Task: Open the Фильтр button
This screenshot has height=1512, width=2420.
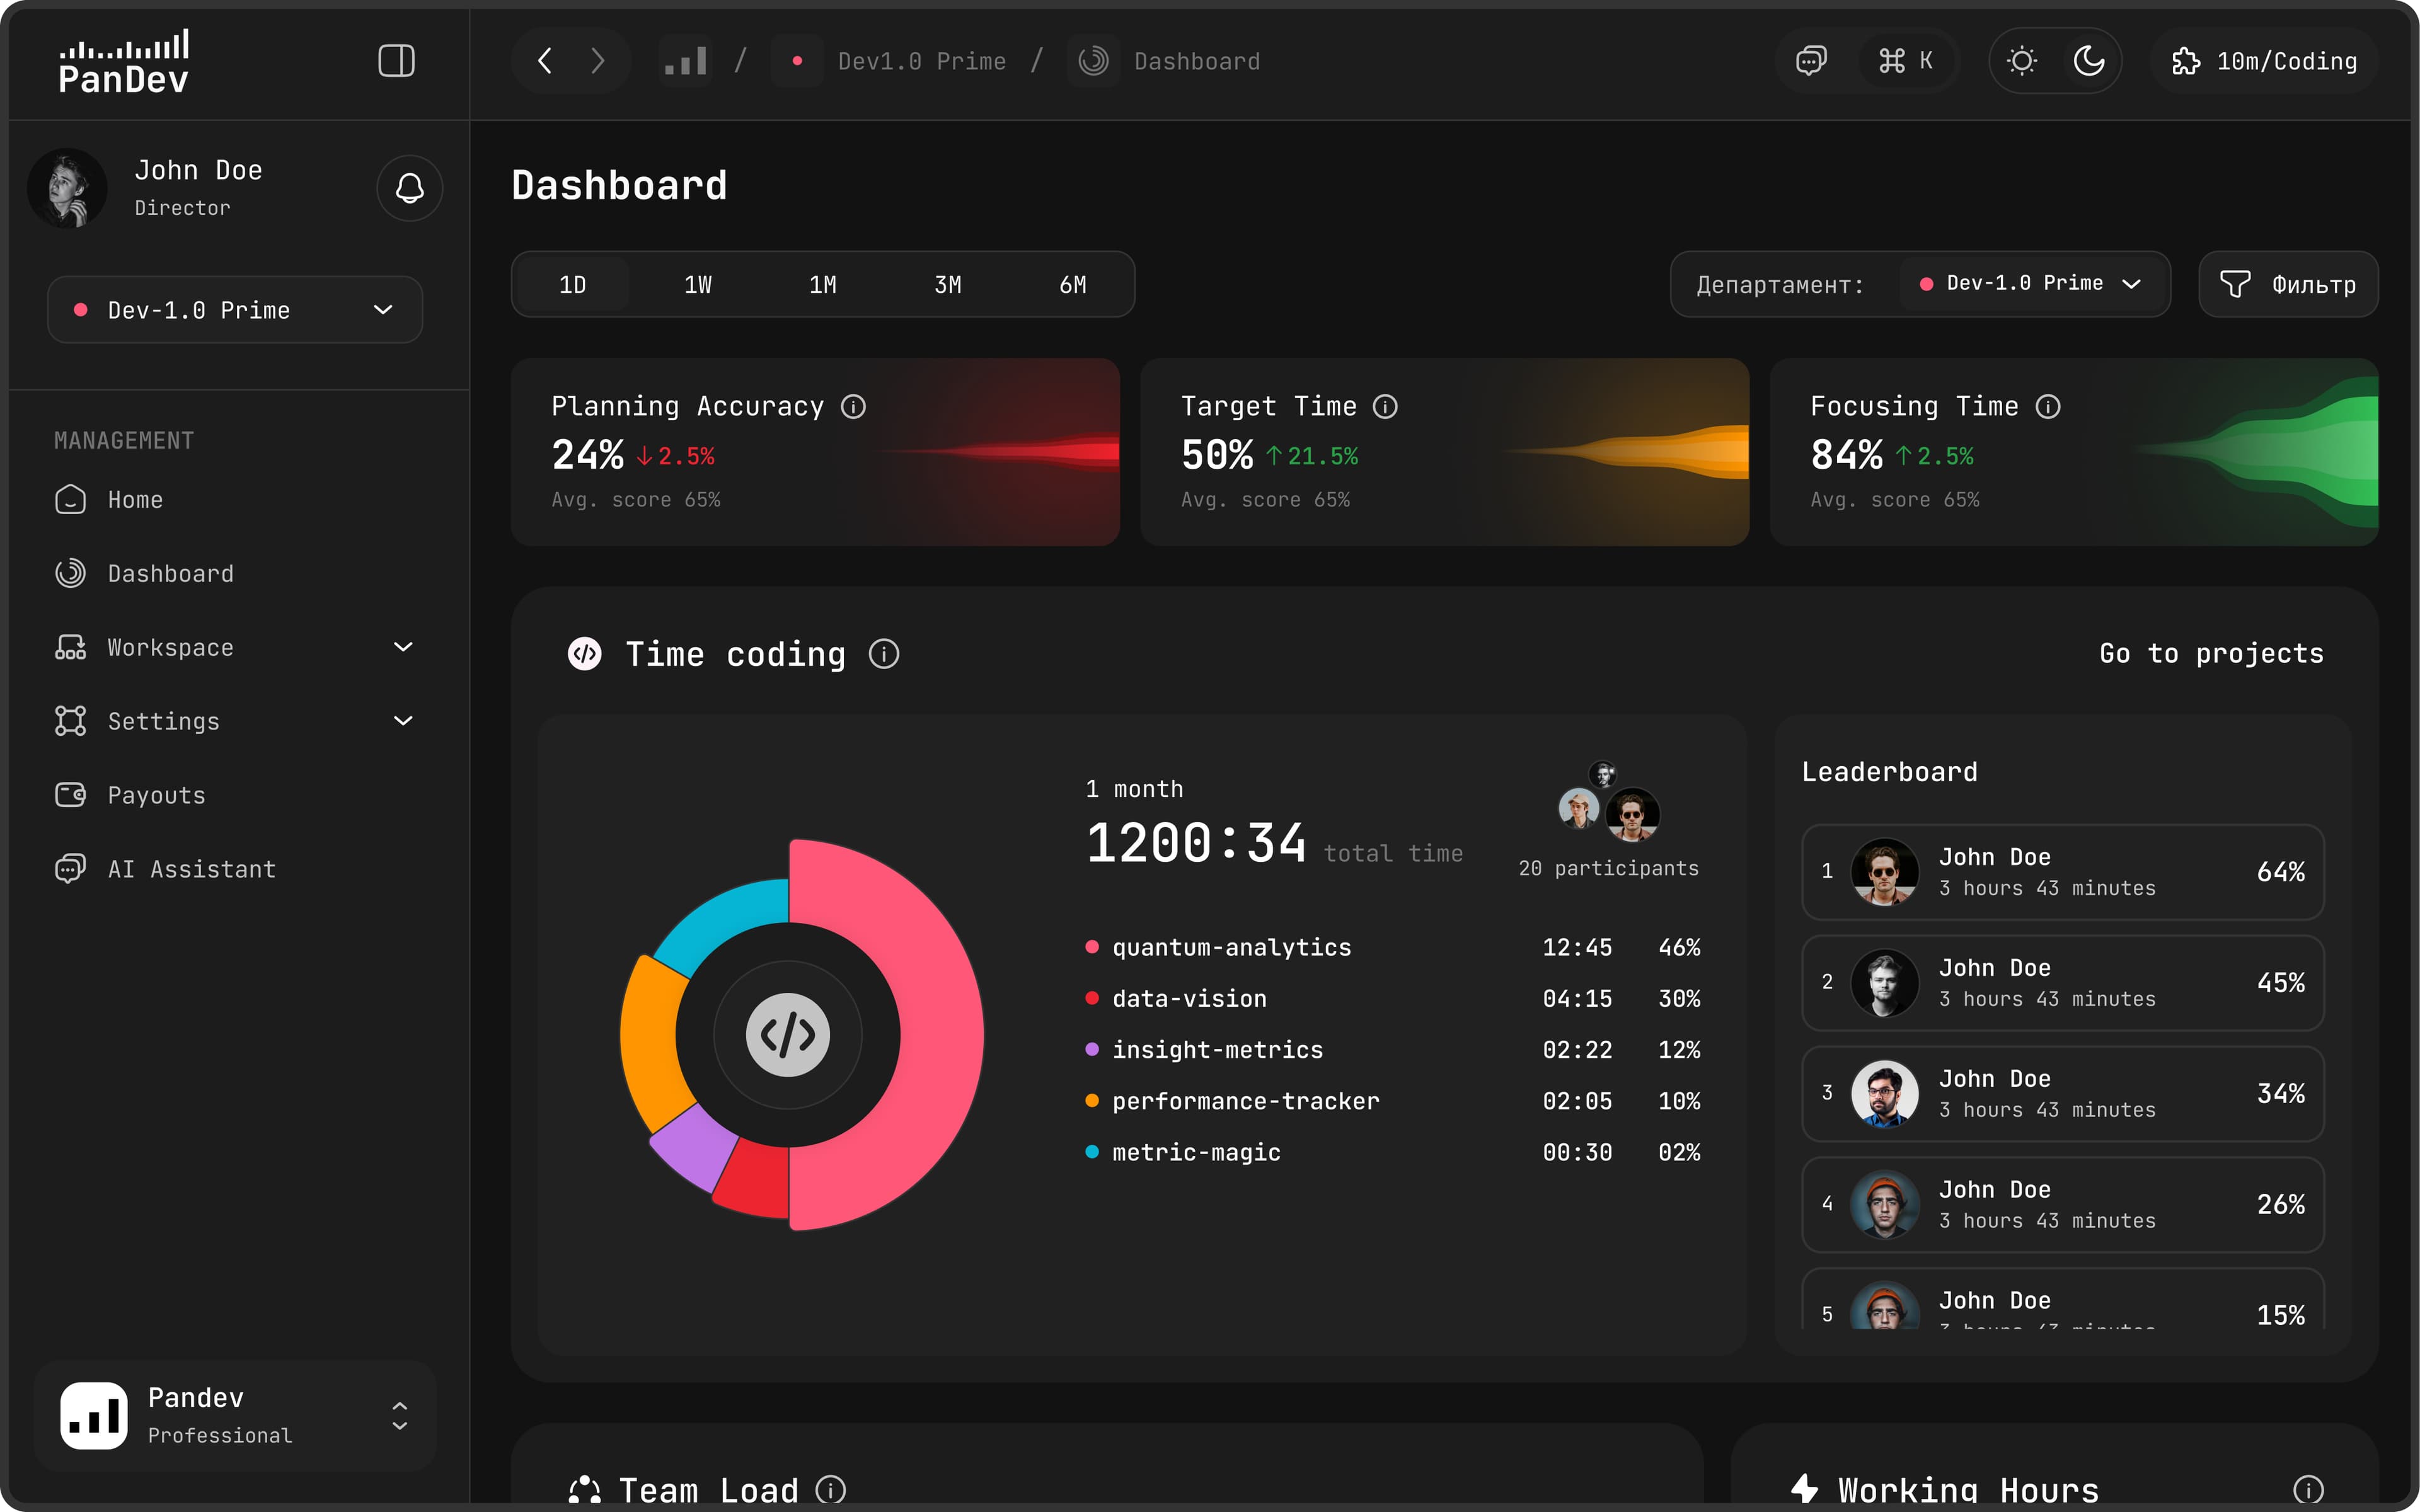Action: 2288,284
